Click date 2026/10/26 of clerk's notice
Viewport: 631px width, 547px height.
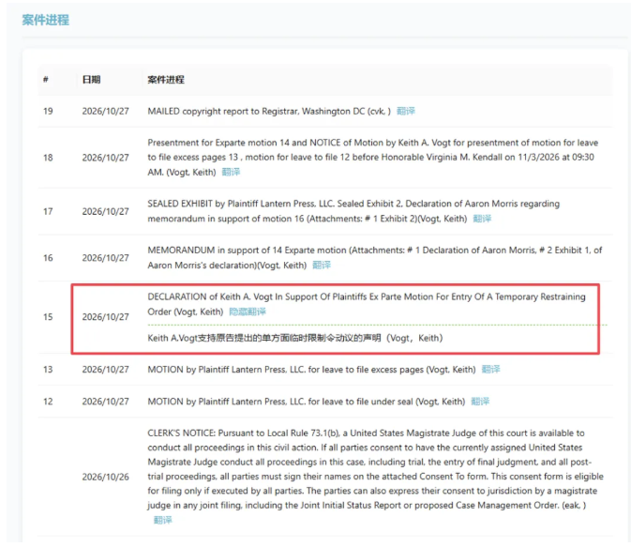pos(105,477)
